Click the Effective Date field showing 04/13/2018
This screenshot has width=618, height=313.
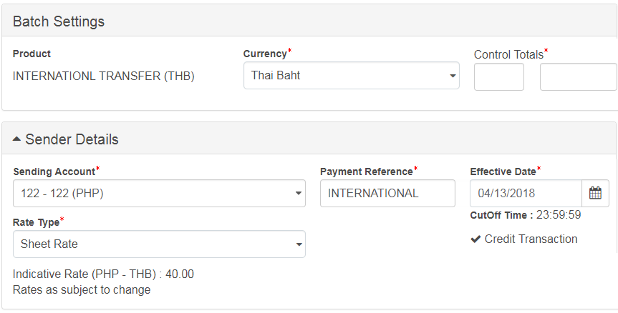coord(525,193)
